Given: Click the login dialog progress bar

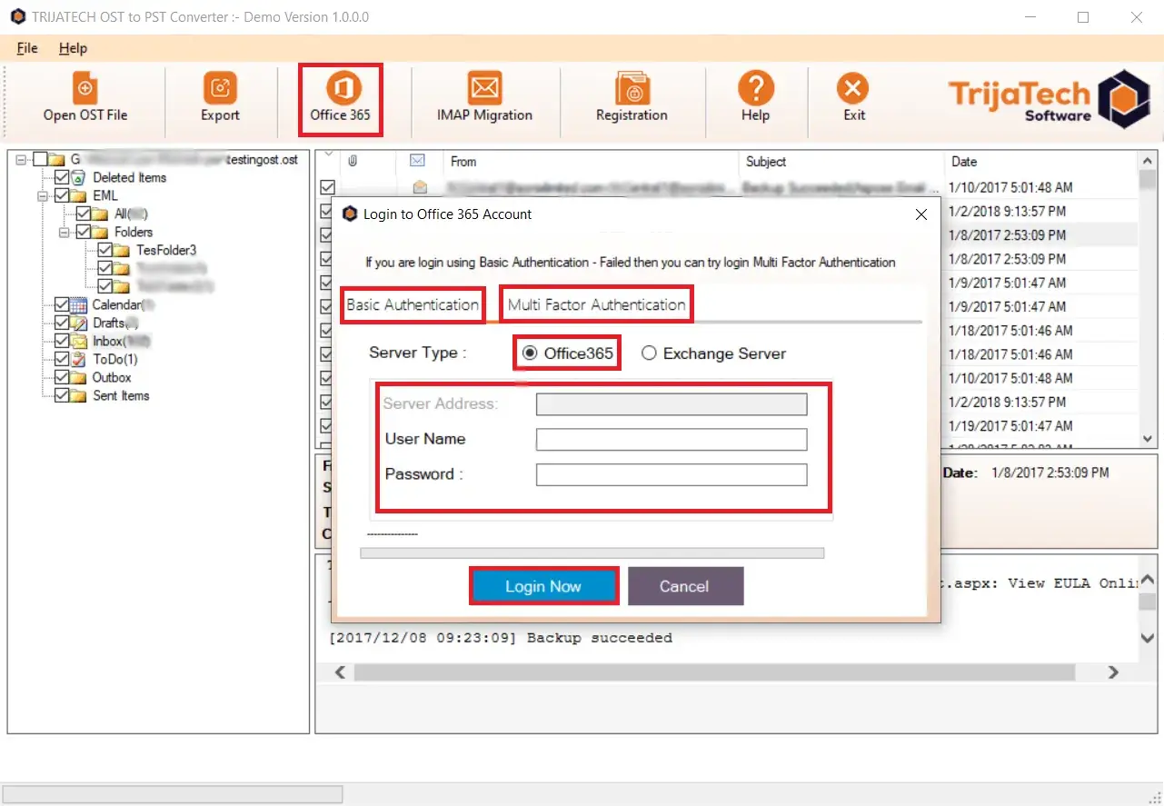Looking at the screenshot, I should [592, 552].
